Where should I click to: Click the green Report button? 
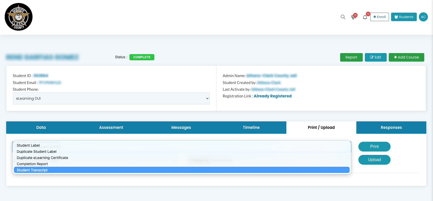[x=351, y=57]
